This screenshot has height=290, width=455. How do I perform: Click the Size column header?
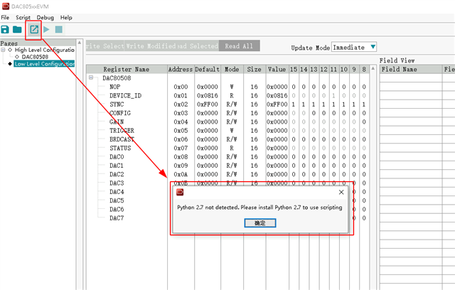pyautogui.click(x=255, y=70)
